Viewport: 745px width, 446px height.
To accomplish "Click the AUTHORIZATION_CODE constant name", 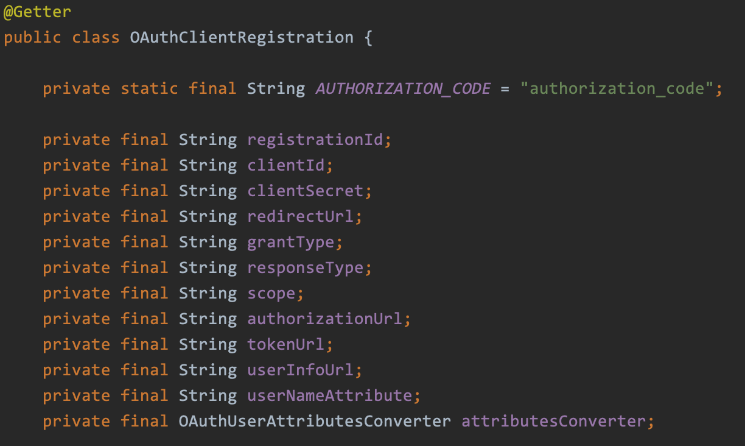I will point(403,89).
